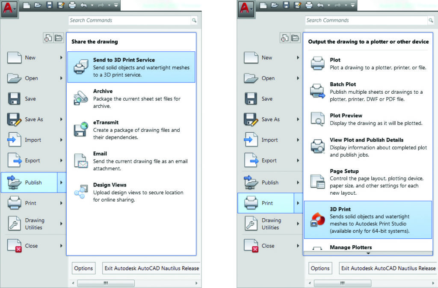This screenshot has width=438, height=288.
Task: Click the Design Views sharing icon
Action: pos(81,192)
